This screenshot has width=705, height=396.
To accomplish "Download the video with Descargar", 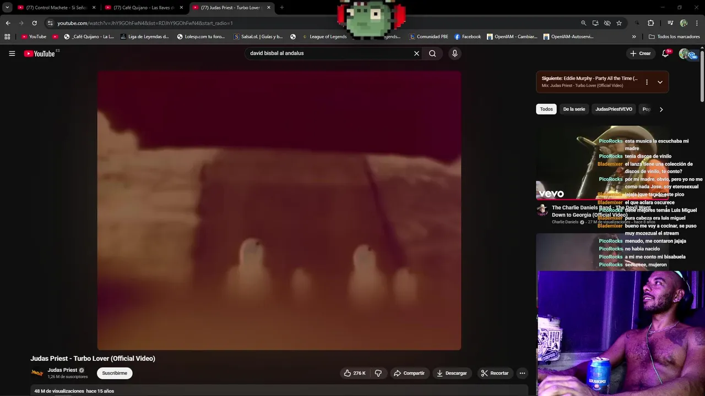I will 452,373.
